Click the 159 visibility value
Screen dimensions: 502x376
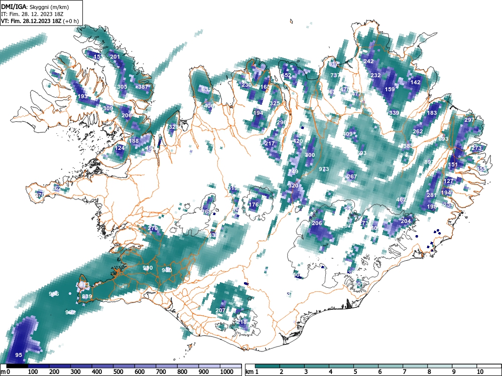[x=390, y=89]
